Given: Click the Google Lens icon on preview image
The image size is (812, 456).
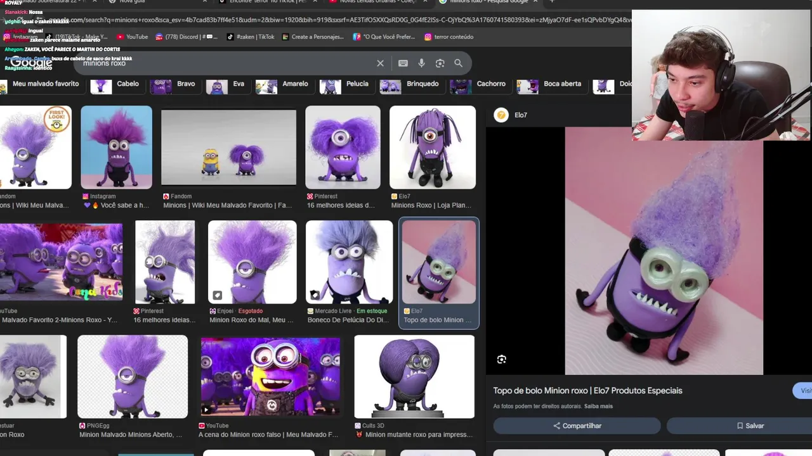Looking at the screenshot, I should coord(501,359).
